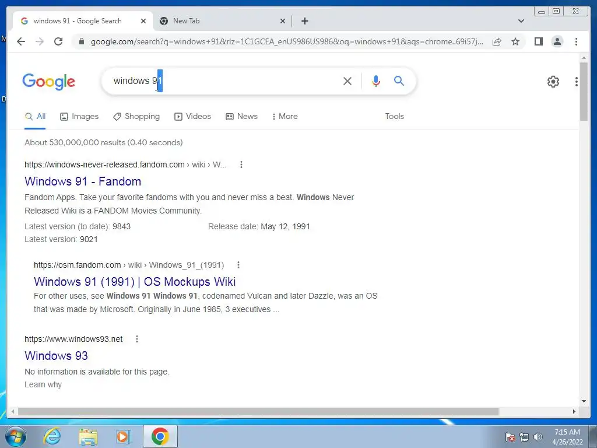Open the Windows Start menu
597x448 pixels.
pyautogui.click(x=16, y=436)
